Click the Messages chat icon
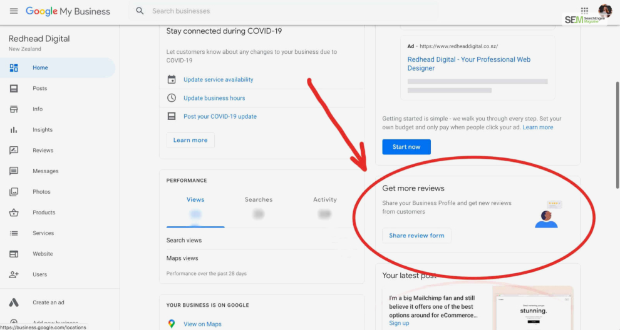This screenshot has height=330, width=620. (14, 171)
